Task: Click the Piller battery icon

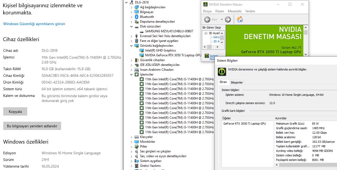Action: pyautogui.click(x=136, y=147)
